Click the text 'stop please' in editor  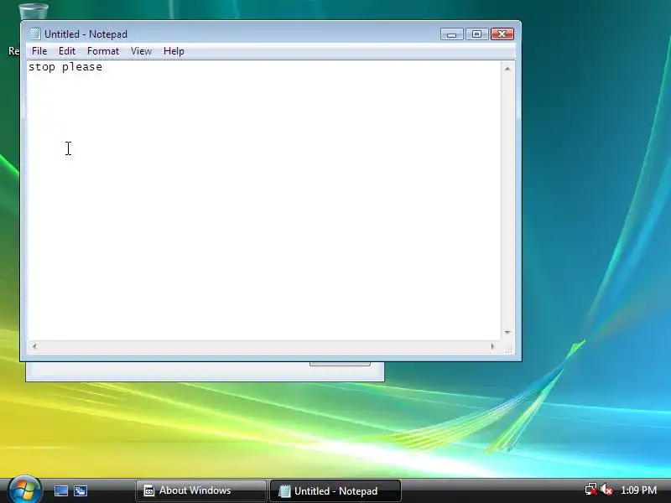coord(65,67)
